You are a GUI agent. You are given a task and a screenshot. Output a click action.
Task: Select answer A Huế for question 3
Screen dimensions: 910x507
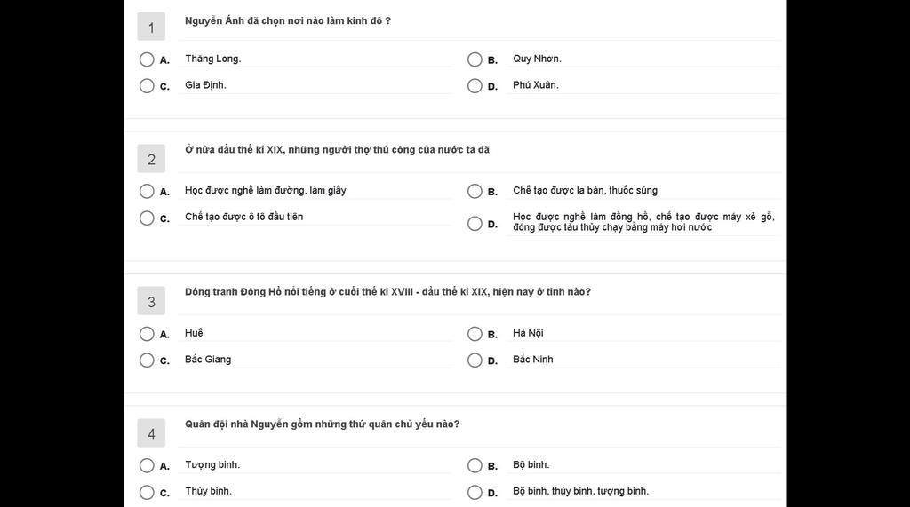(147, 334)
